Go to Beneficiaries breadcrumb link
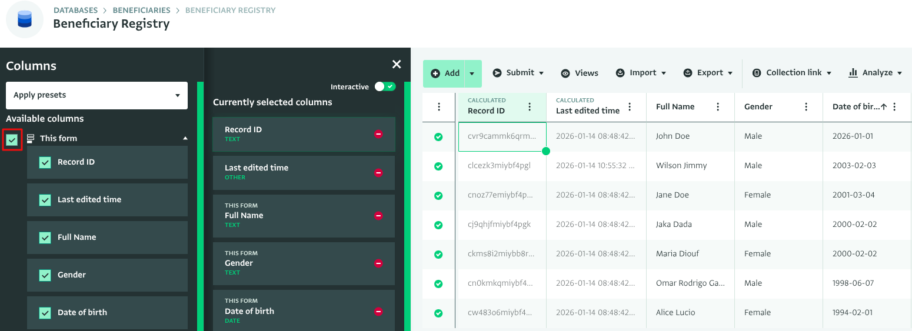This screenshot has width=912, height=331. [x=141, y=10]
